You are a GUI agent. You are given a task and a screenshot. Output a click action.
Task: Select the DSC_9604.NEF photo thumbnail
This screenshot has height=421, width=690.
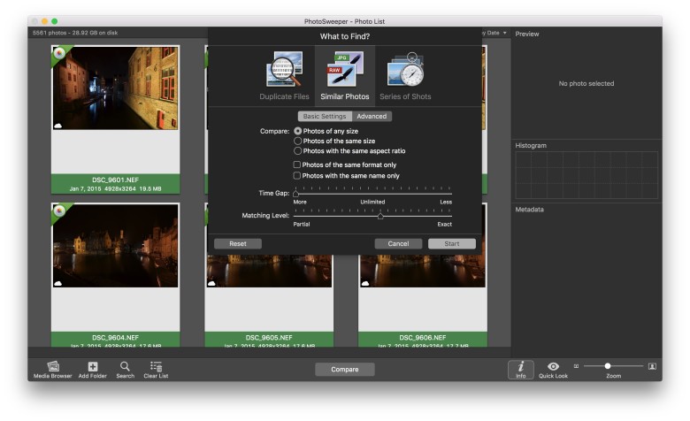point(115,246)
